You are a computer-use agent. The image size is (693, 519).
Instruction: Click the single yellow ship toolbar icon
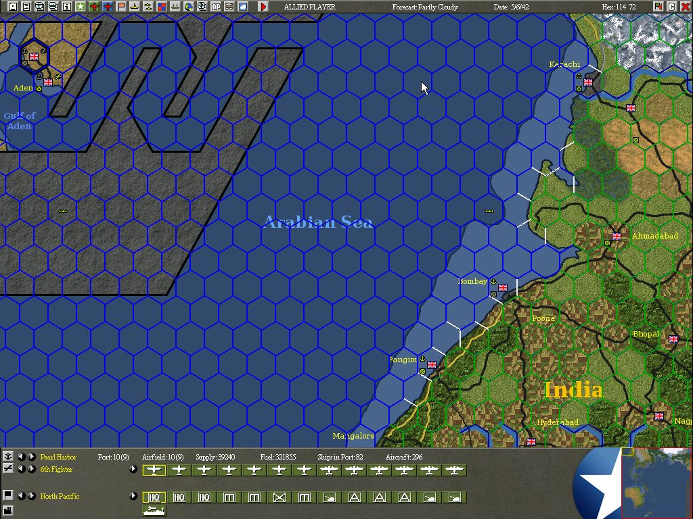coord(135,7)
